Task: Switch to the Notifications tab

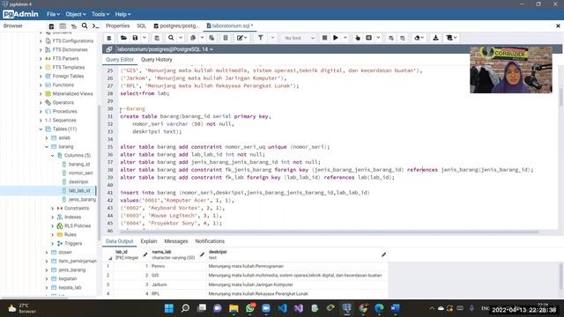Action: 210,241
